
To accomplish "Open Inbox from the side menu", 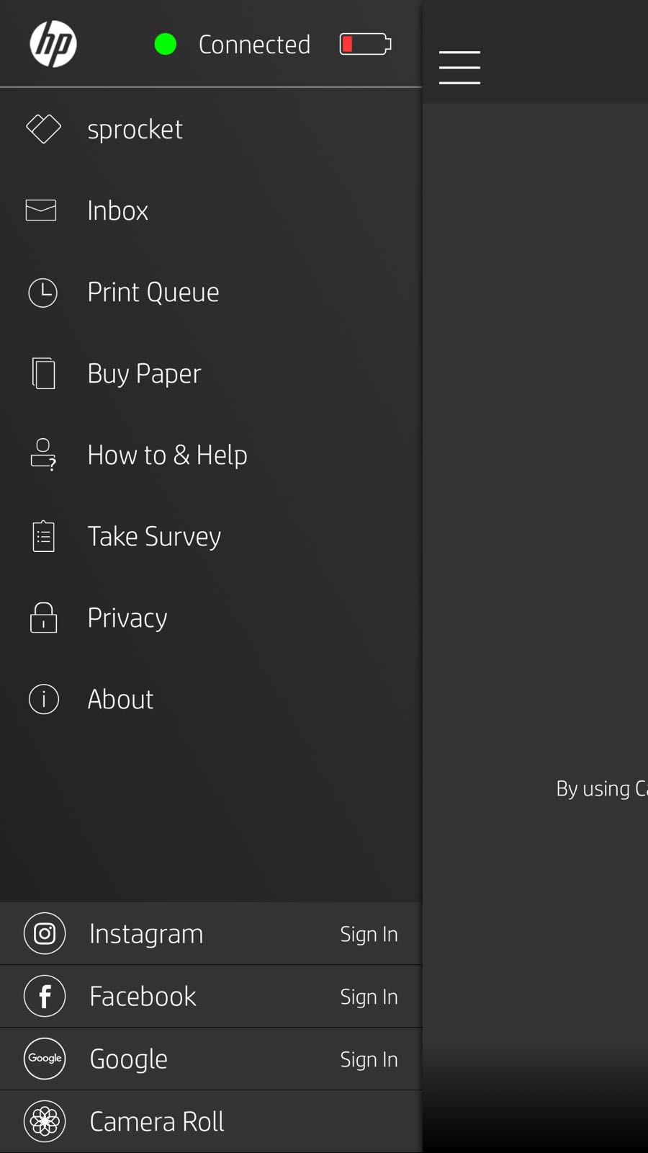I will pyautogui.click(x=117, y=210).
